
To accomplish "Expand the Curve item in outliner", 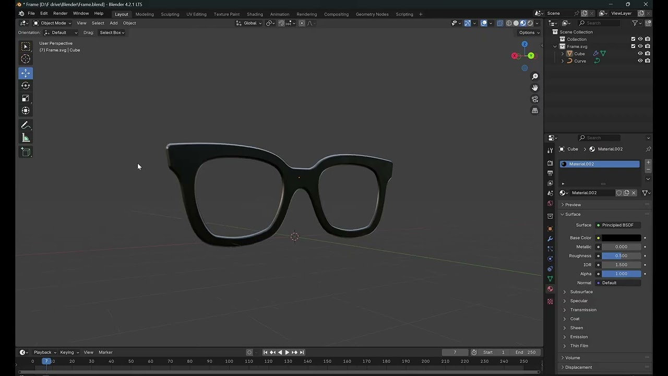I will 563,61.
